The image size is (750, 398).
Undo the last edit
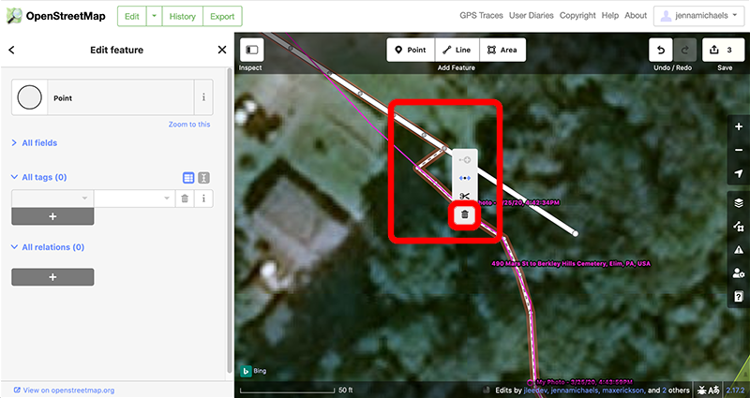point(661,50)
